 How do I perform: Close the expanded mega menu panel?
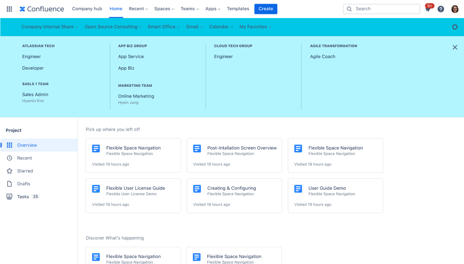(455, 47)
